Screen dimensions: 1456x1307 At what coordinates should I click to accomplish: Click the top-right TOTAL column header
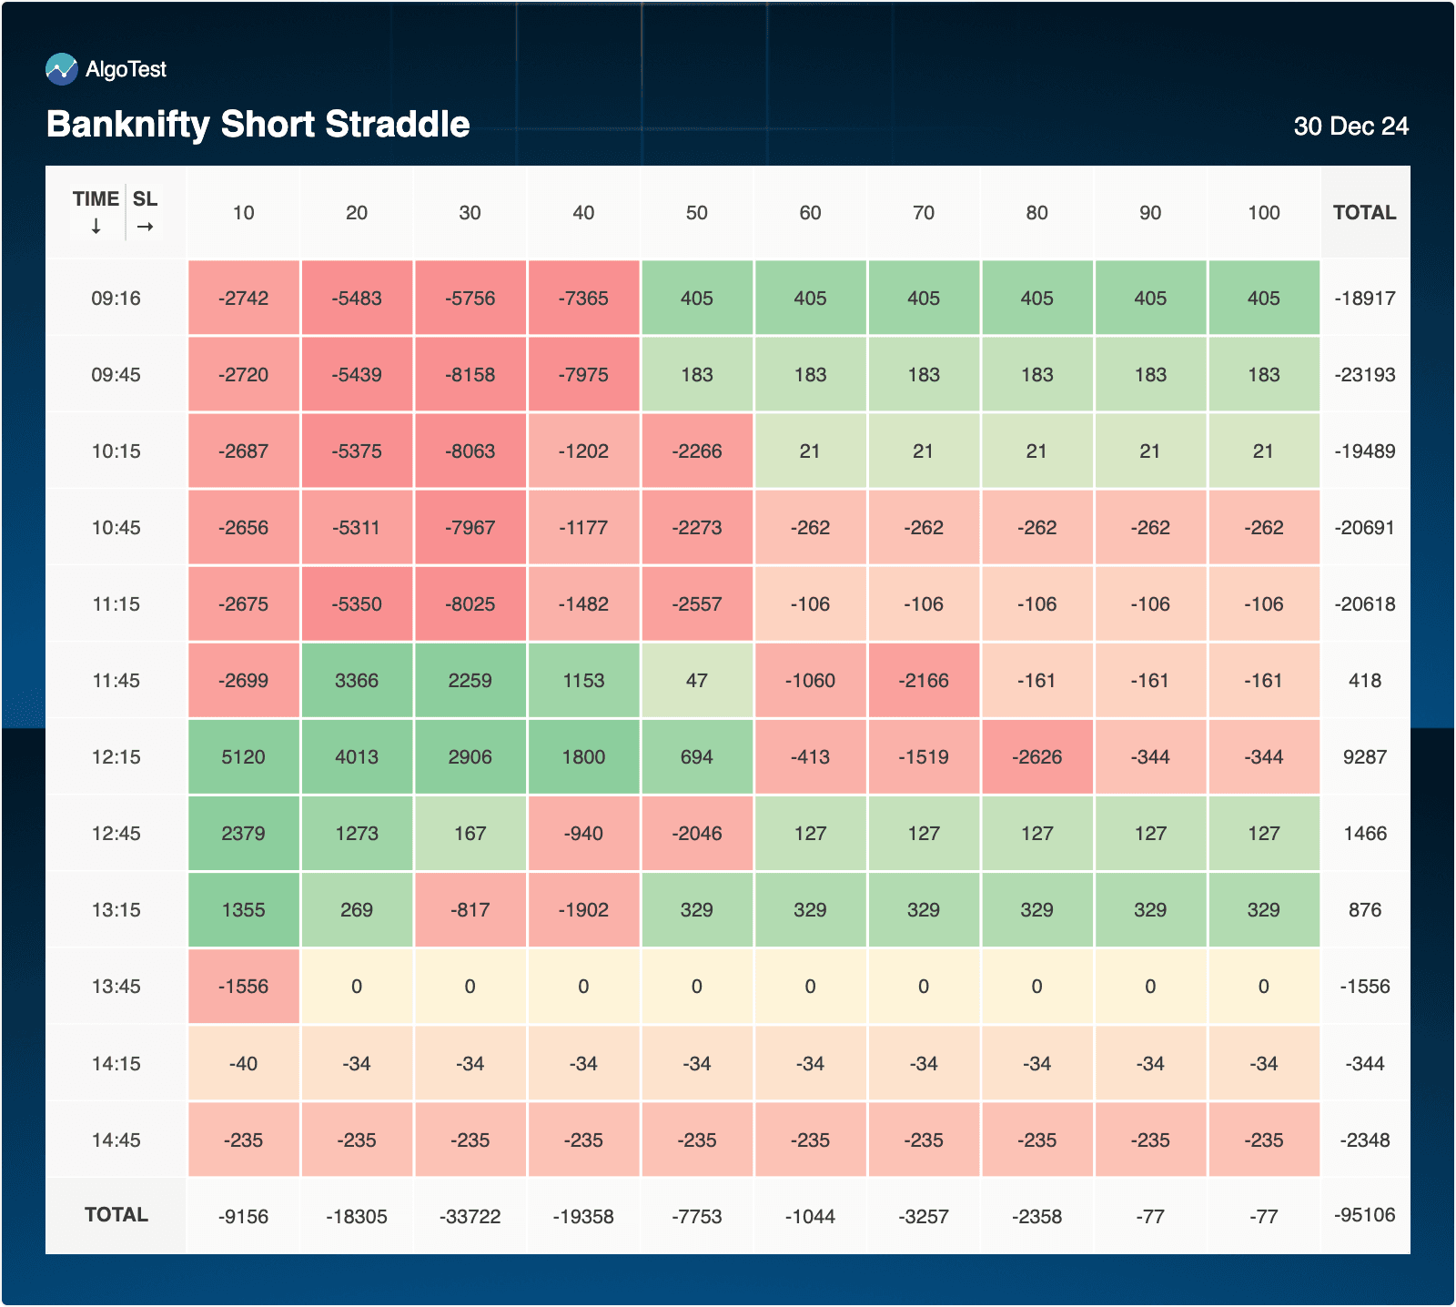(x=1364, y=213)
